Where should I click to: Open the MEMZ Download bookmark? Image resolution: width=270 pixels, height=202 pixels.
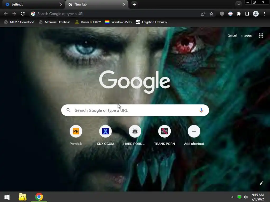click(19, 22)
